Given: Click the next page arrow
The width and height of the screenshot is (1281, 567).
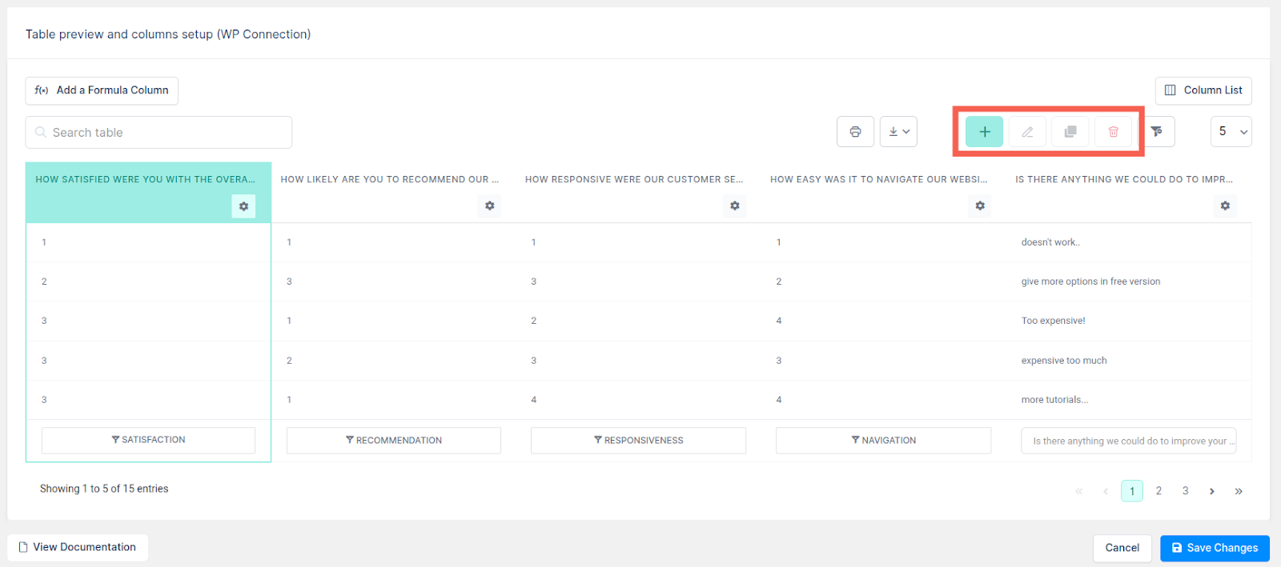Looking at the screenshot, I should (1212, 491).
